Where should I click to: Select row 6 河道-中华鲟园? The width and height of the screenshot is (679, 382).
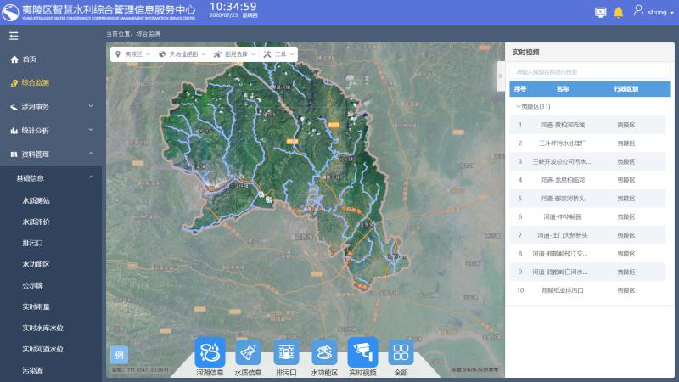click(x=587, y=217)
